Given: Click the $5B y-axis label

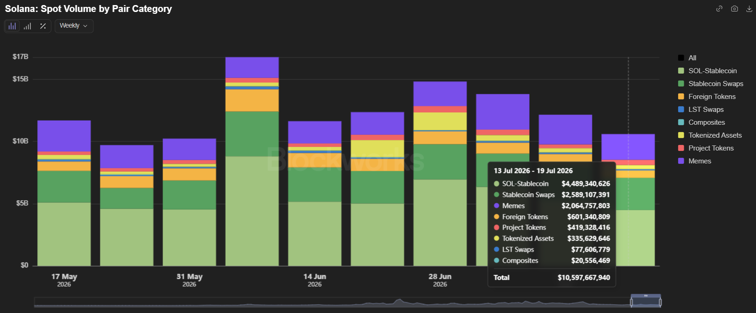Looking at the screenshot, I should pos(22,203).
